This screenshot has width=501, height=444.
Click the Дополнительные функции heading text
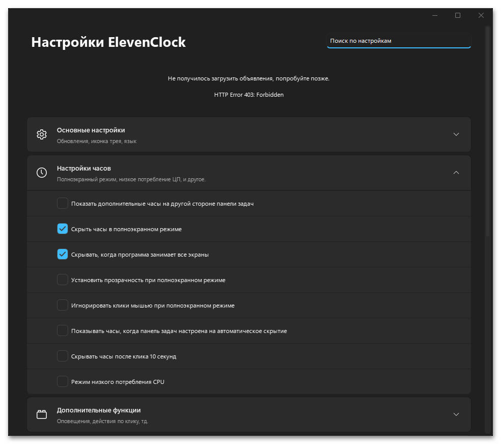tap(99, 410)
